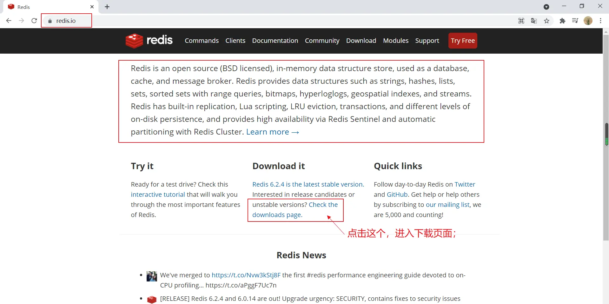609x304 pixels.
Task: Click the 'Quick links' heading
Action: [x=398, y=166]
